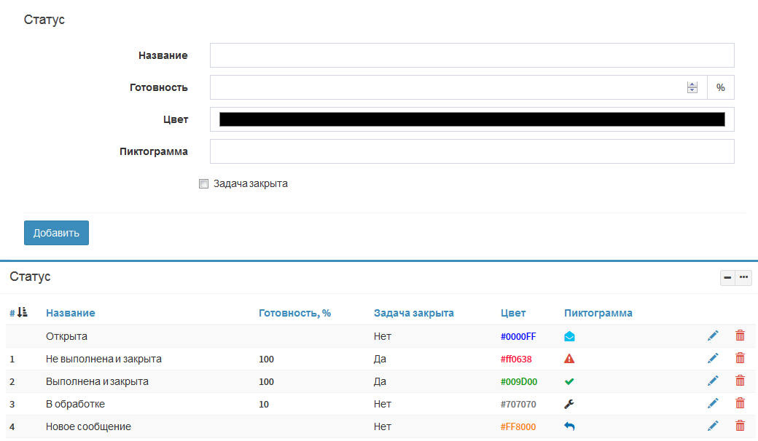Screen dimensions: 758x441
Task: Open the panel's more options menu
Action: pos(743,277)
